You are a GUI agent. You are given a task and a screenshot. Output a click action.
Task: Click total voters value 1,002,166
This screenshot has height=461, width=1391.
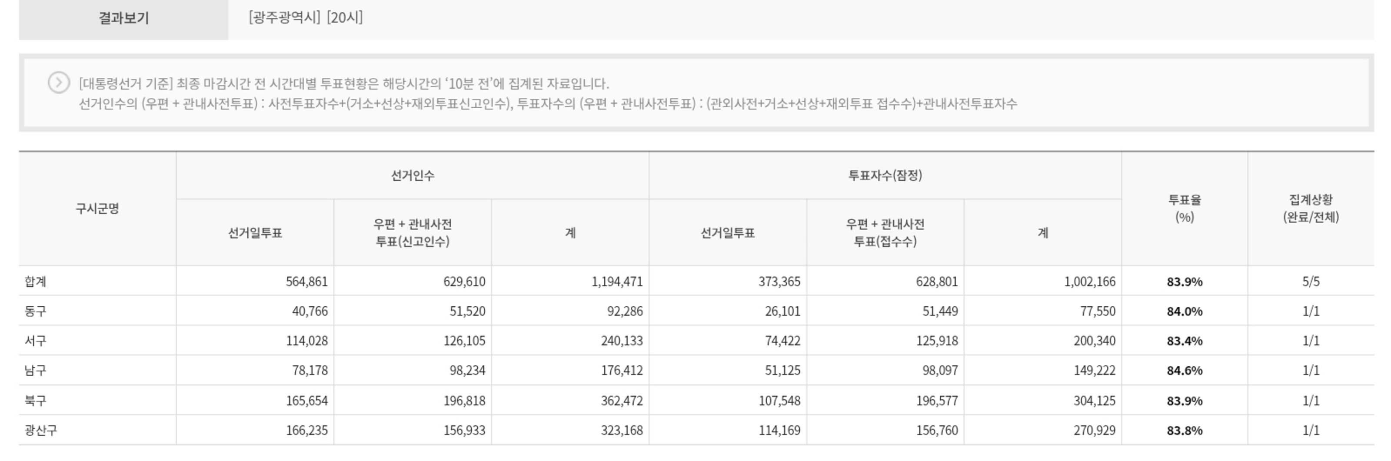1089,282
